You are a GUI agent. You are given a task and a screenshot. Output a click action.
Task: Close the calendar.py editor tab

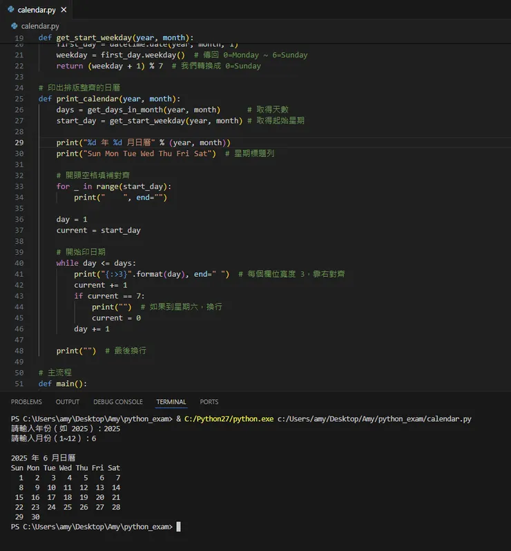pyautogui.click(x=64, y=10)
